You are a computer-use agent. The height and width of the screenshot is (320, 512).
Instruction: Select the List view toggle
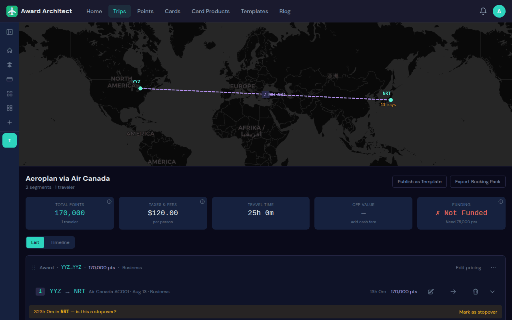(x=35, y=242)
